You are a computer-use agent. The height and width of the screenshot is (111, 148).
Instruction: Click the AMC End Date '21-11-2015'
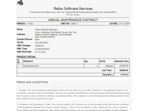(x=40, y=52)
